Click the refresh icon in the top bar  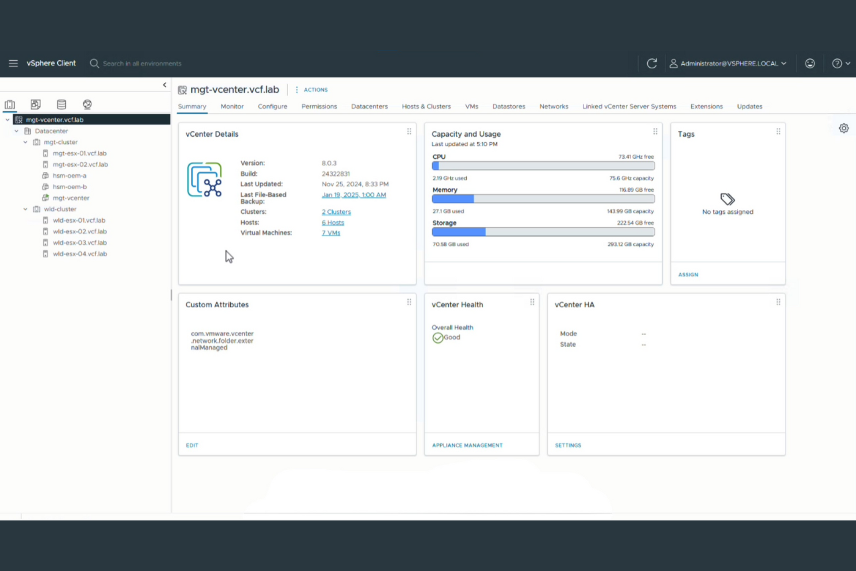point(652,63)
